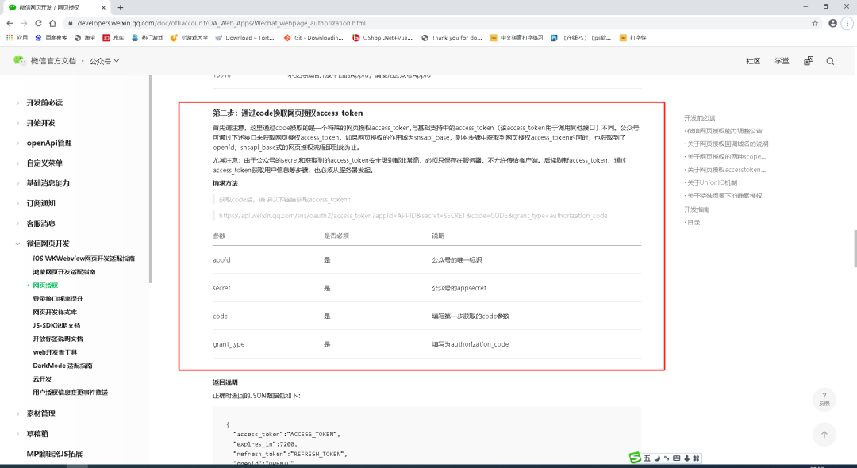Open the Chrome profile avatar icon
The width and height of the screenshot is (857, 468).
(832, 23)
